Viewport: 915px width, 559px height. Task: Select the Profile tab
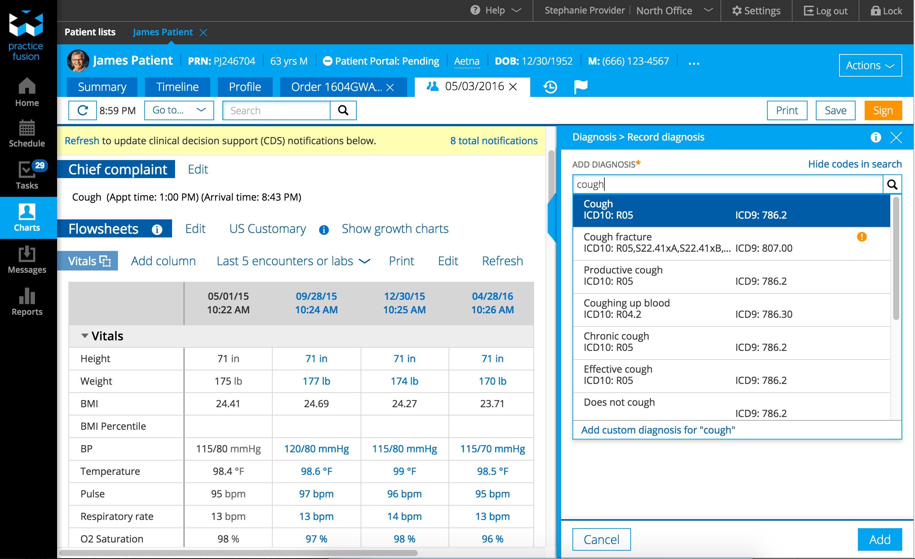point(244,86)
